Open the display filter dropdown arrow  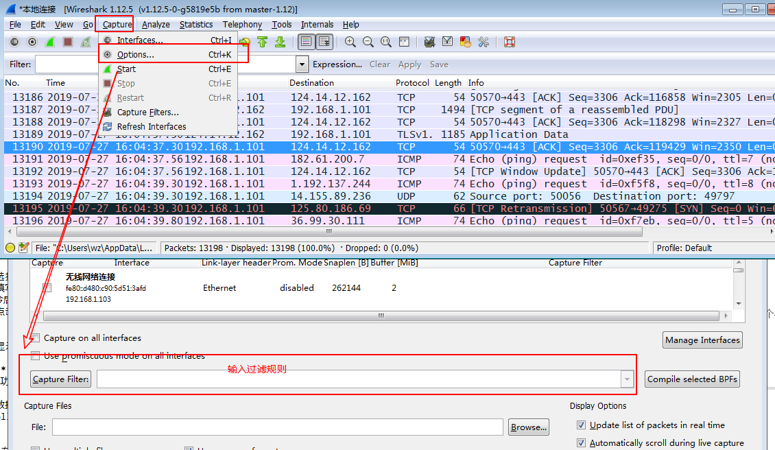302,64
